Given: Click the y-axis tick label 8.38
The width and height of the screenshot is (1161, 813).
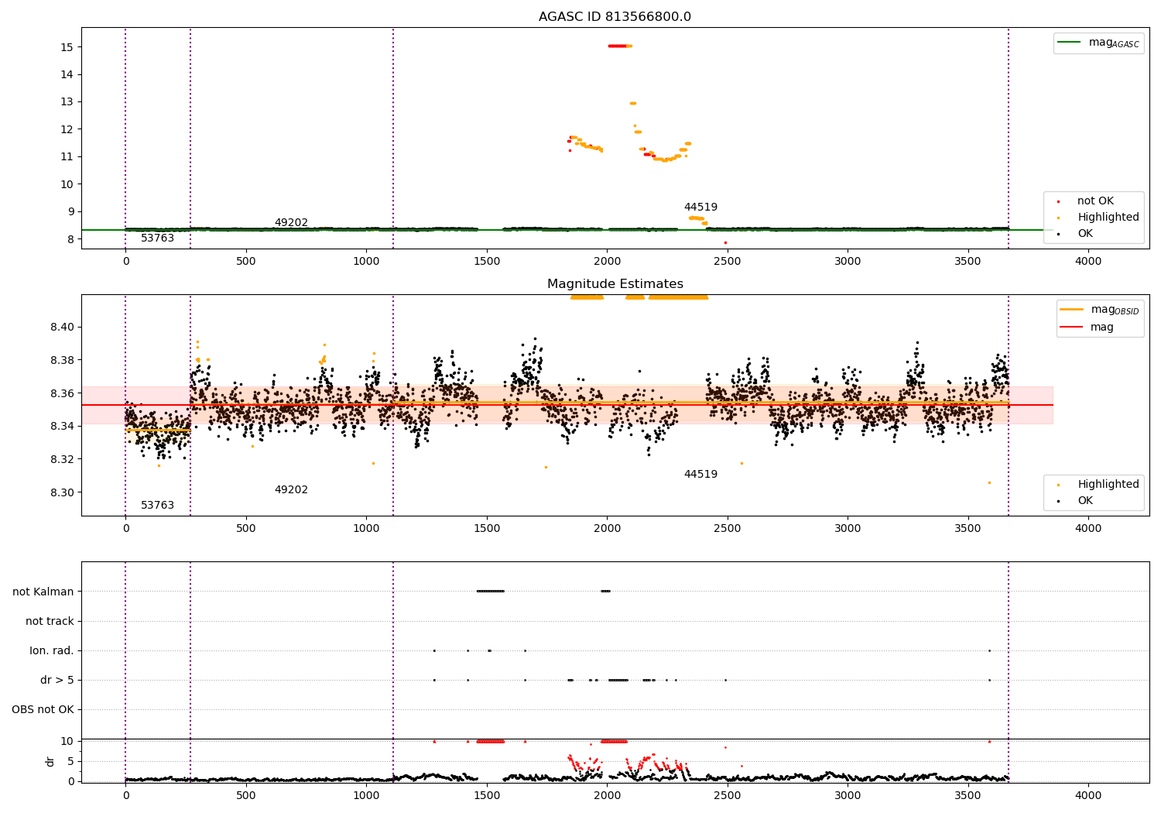Looking at the screenshot, I should [x=63, y=360].
